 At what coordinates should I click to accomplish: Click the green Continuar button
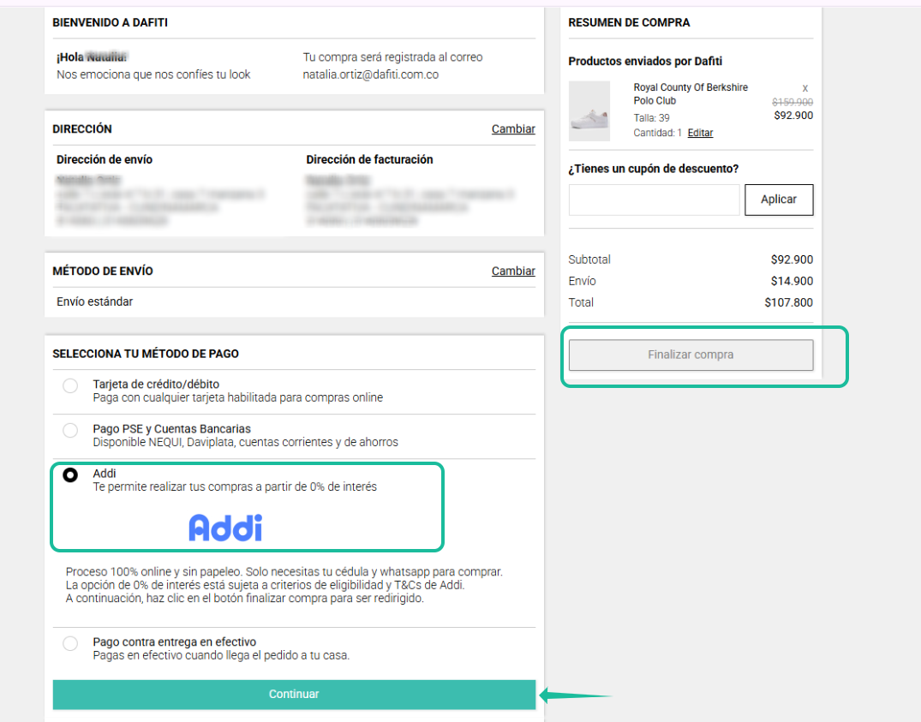294,695
